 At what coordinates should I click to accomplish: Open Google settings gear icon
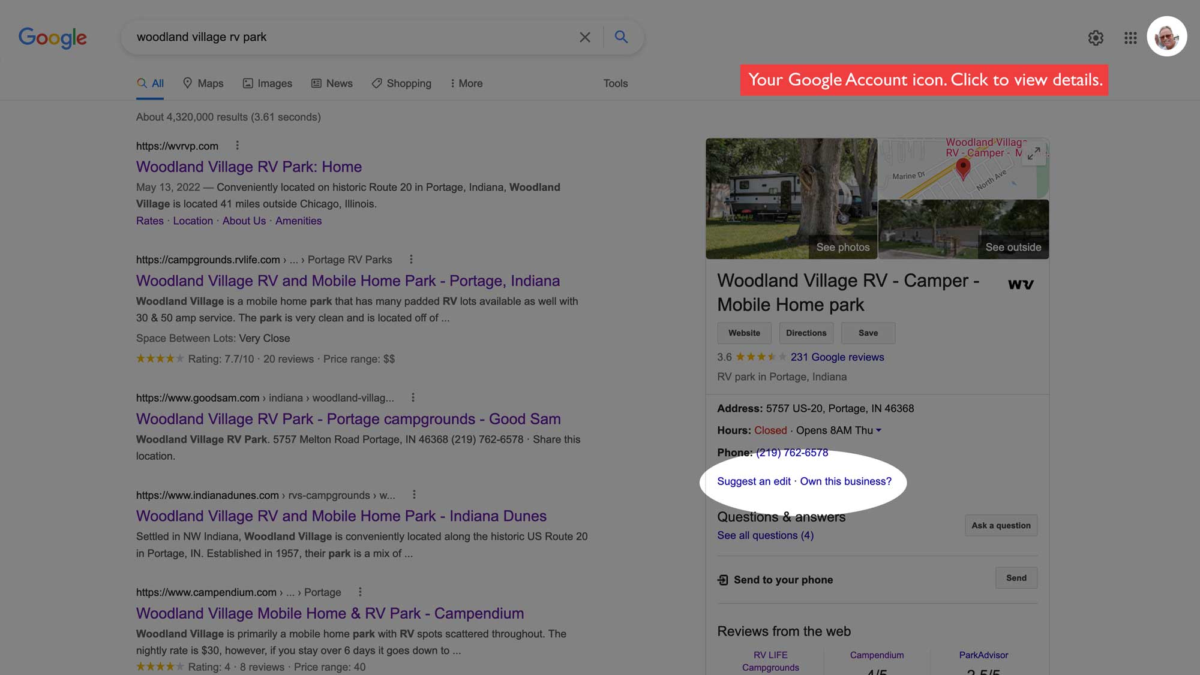1096,38
